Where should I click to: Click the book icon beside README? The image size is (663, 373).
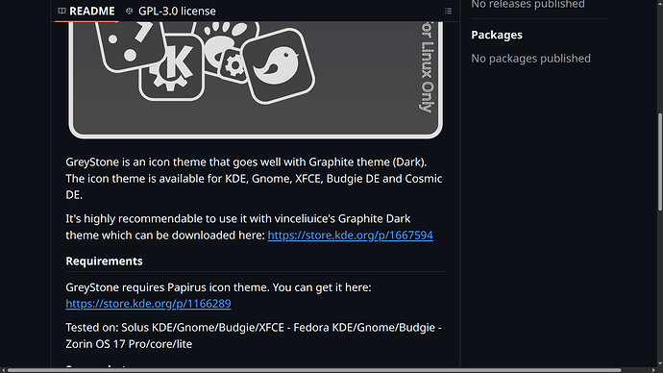coord(61,11)
